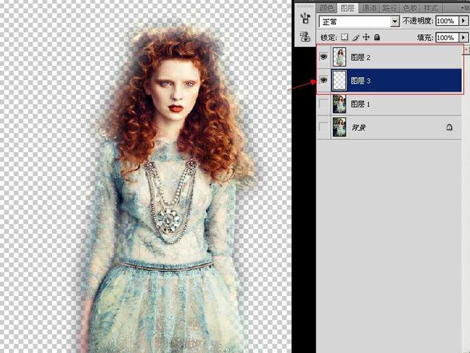The width and height of the screenshot is (470, 353).
Task: Toggle lock all padlock icon
Action: [377, 37]
